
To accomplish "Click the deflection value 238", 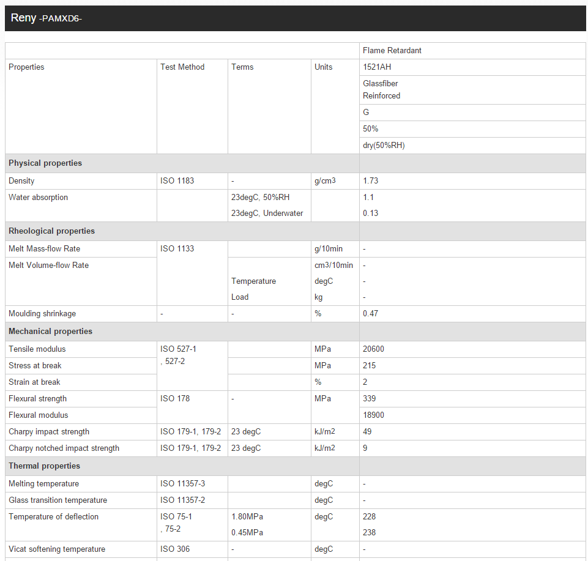I will [x=370, y=532].
